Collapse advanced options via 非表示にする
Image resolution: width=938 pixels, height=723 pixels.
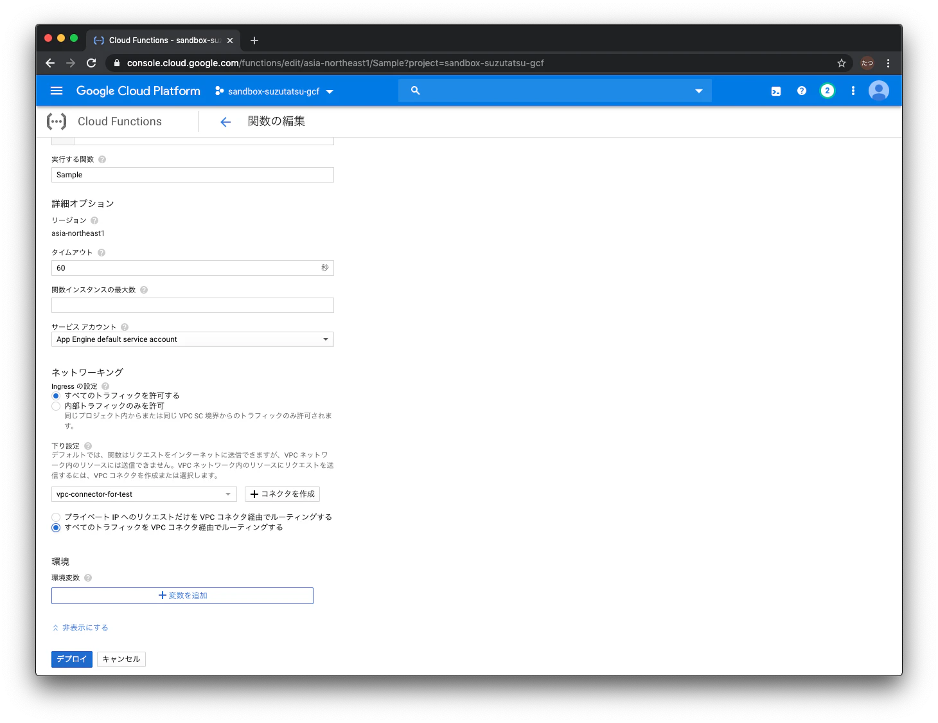click(80, 628)
